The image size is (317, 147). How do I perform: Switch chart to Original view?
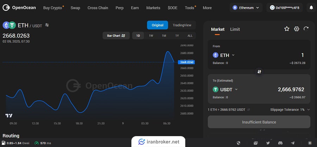pos(157,25)
